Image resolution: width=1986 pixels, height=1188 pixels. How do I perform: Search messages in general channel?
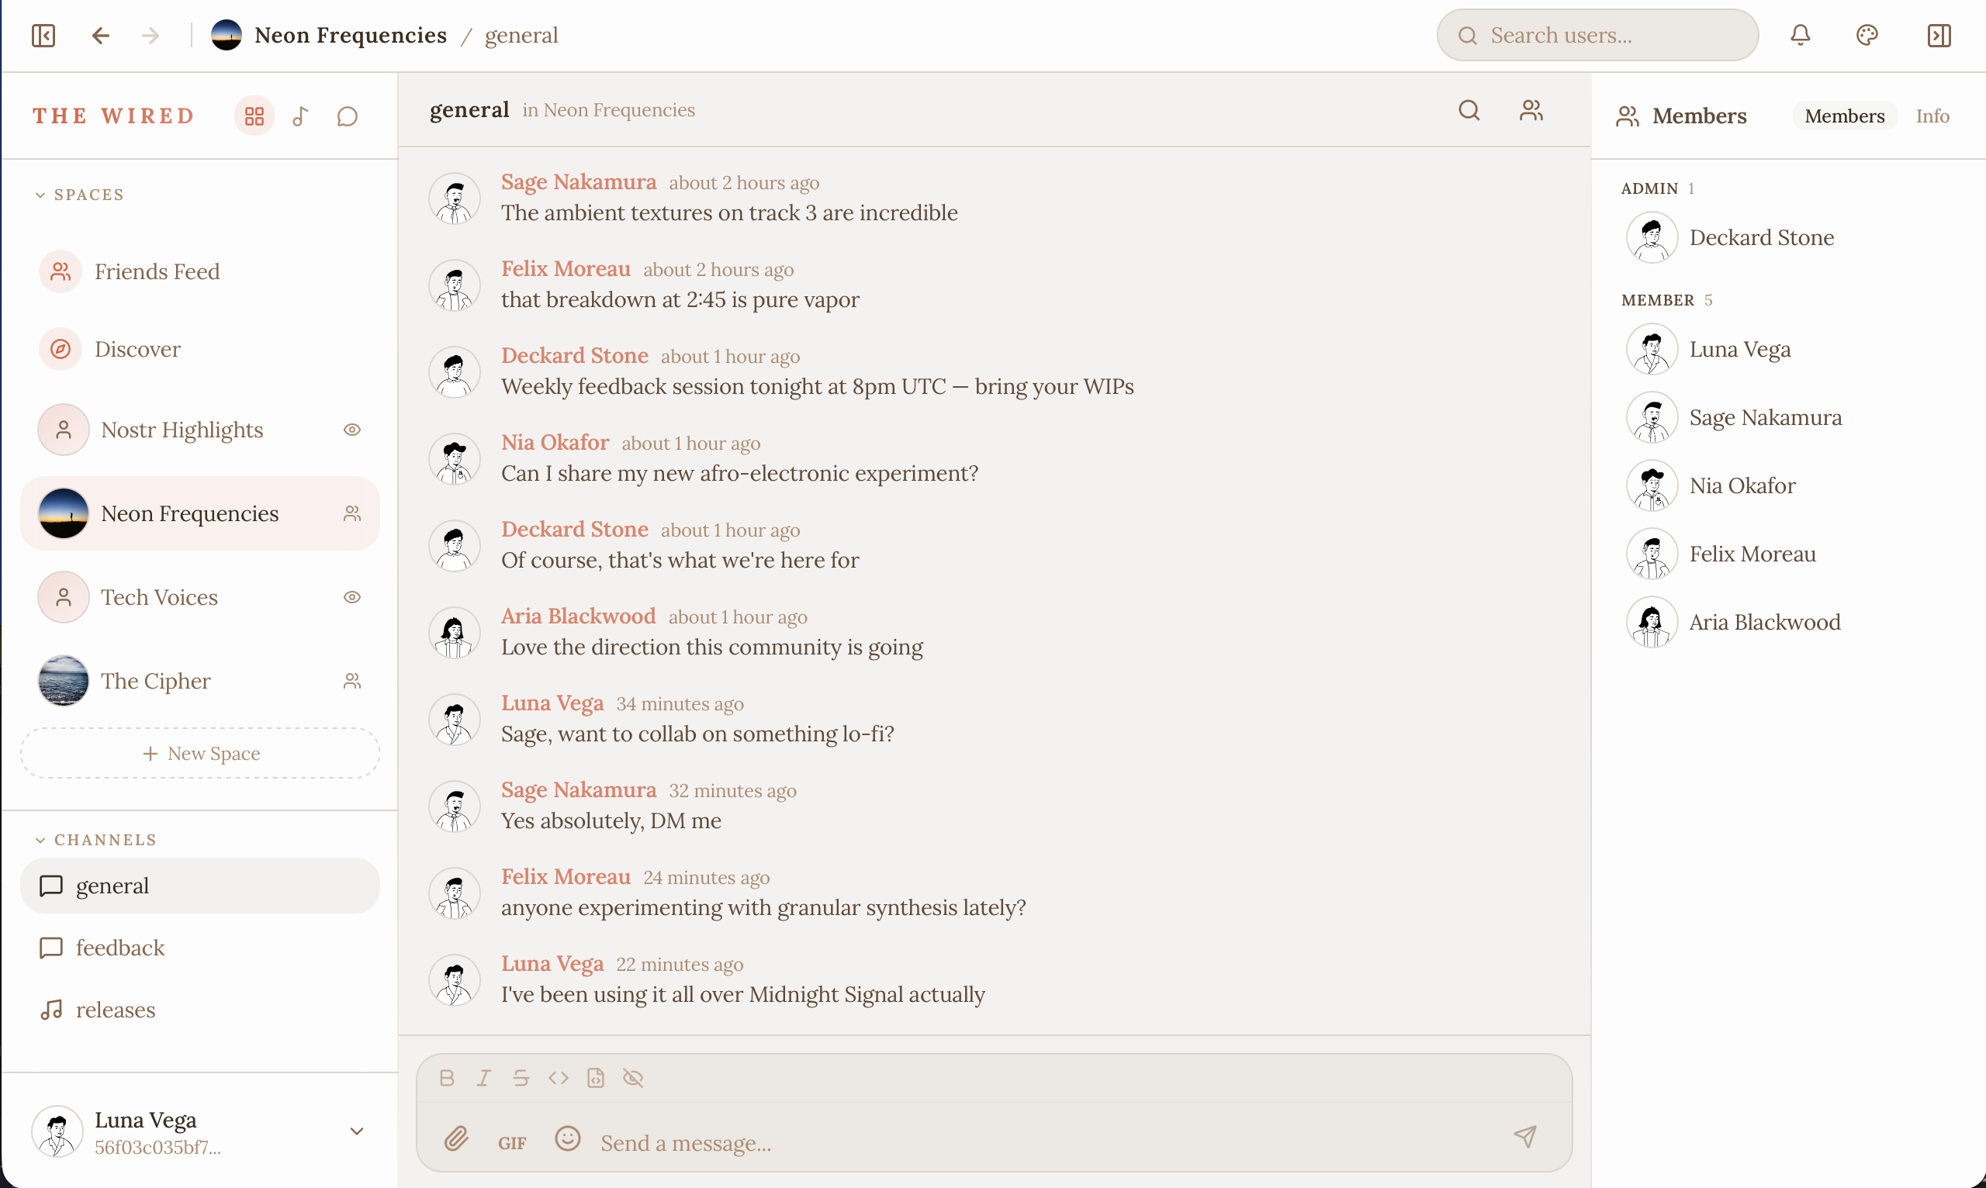point(1469,110)
